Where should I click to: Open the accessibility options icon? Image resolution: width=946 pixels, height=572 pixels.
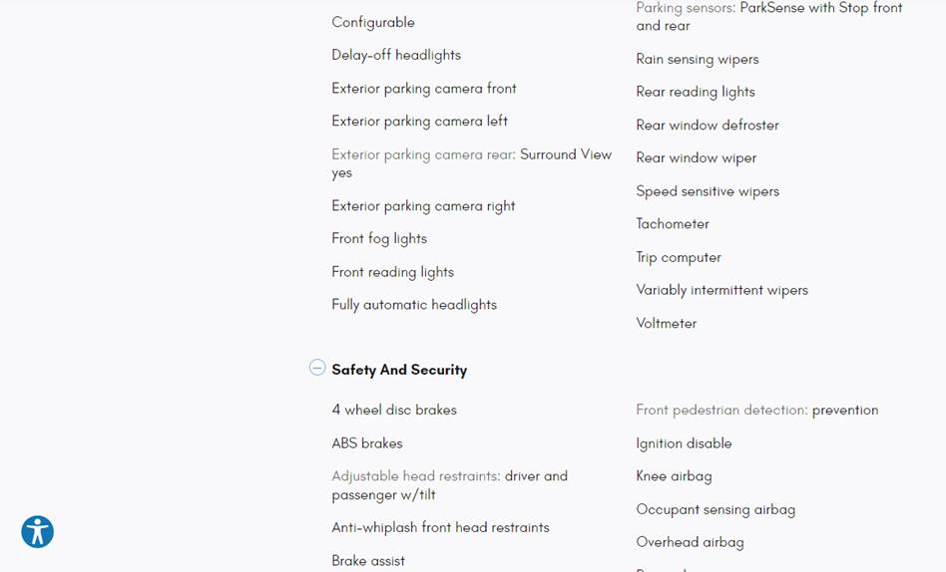pos(38,532)
